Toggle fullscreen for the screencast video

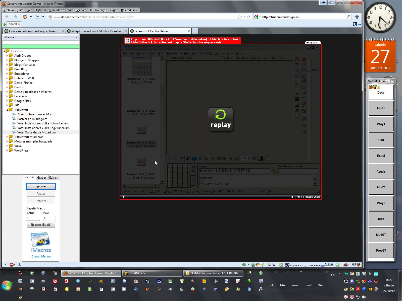click(302, 197)
